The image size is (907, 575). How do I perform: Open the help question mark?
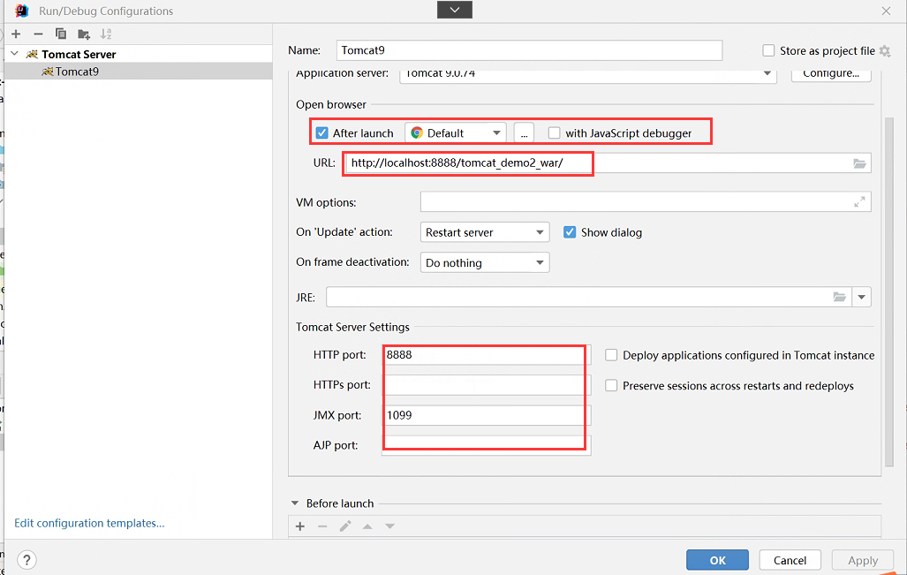point(26,559)
